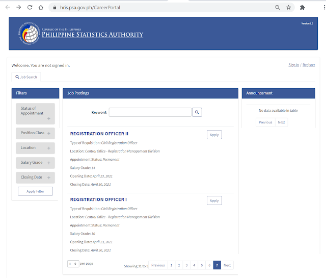This screenshot has height=278, width=326.
Task: Open the extensions puzzle icon
Action: coord(302,8)
